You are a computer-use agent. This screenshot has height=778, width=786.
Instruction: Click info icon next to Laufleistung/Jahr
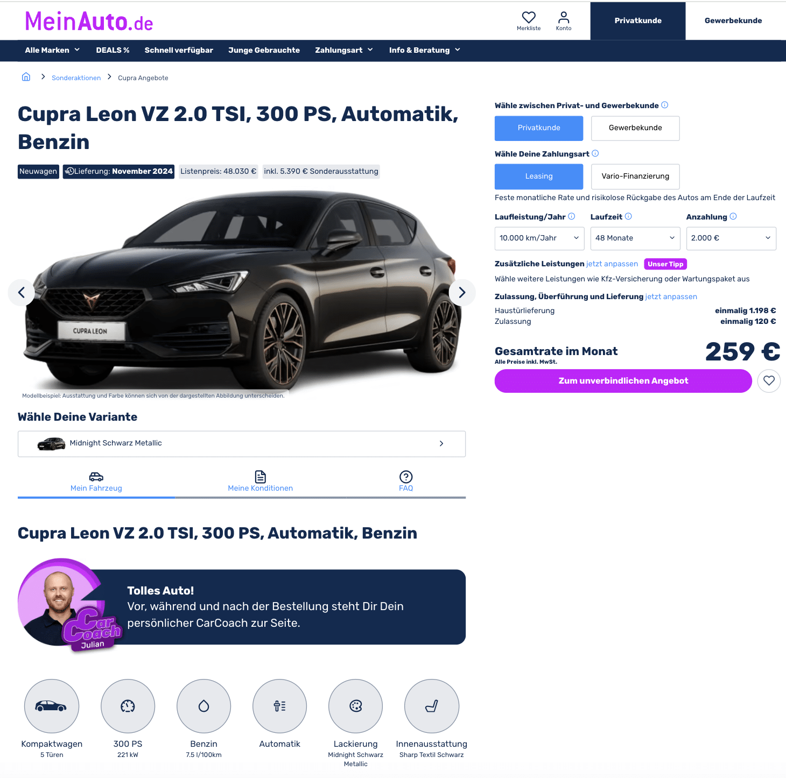[572, 216]
